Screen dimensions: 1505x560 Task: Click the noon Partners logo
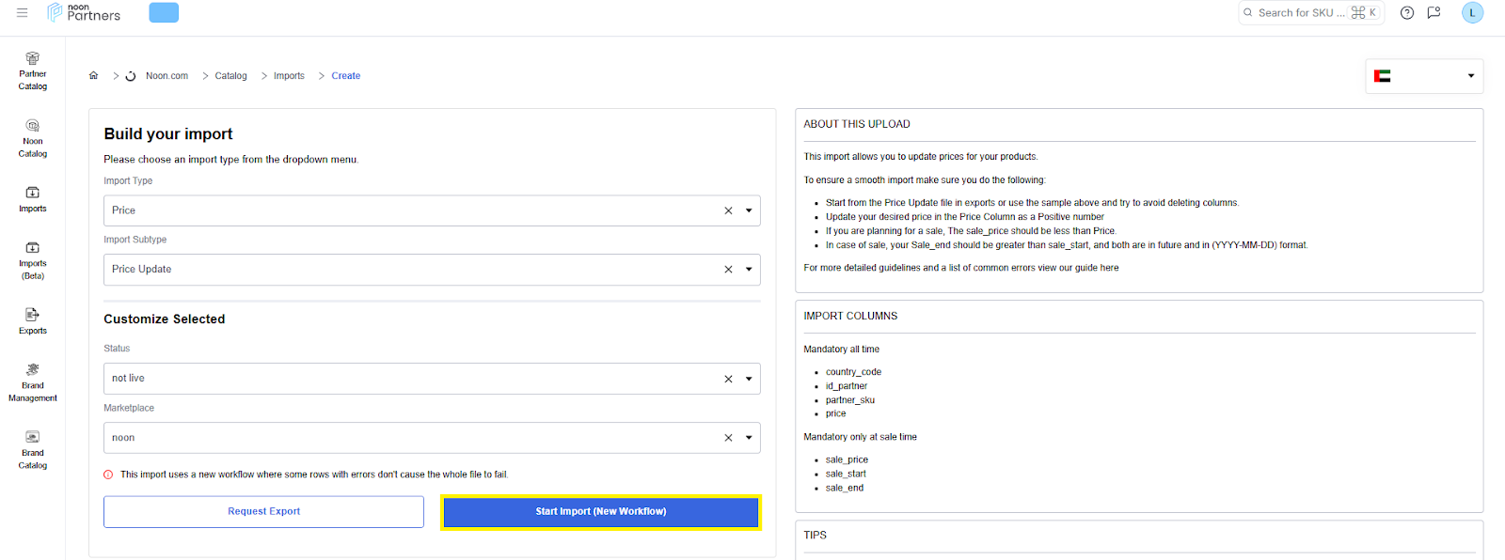pos(84,12)
